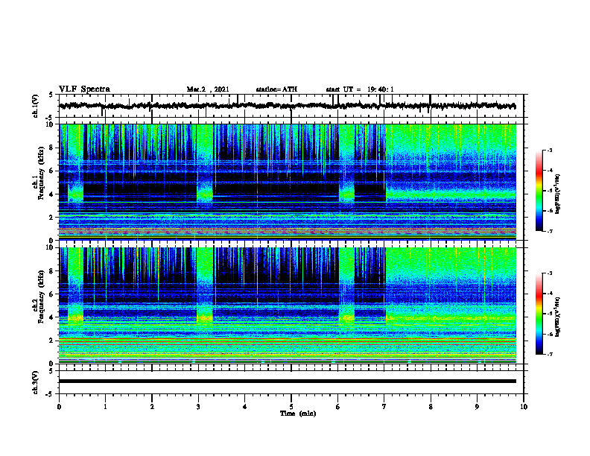Click the "-7" value on ch.2 color bar
This screenshot has height=456, width=590.
[550, 354]
